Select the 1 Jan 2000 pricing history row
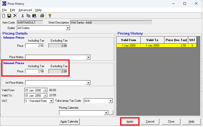The image size is (203, 127). coord(157,46)
